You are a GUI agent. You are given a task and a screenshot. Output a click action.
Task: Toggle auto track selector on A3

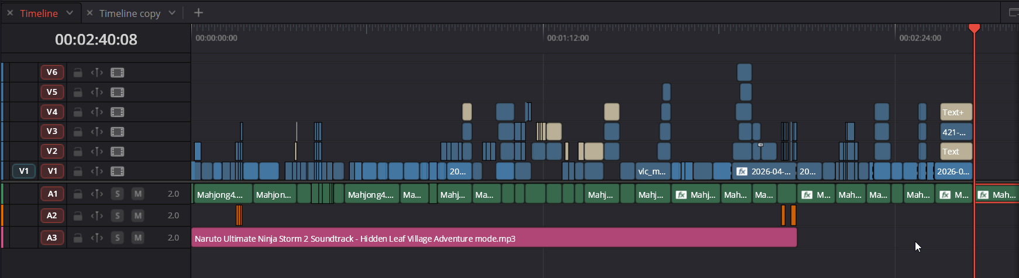click(x=97, y=238)
